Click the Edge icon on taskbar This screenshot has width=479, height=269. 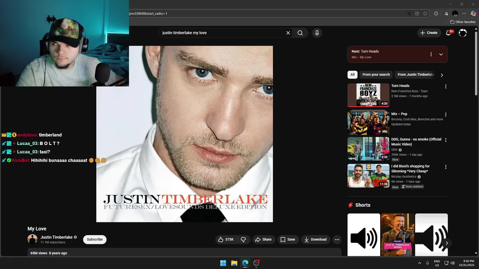point(245,263)
